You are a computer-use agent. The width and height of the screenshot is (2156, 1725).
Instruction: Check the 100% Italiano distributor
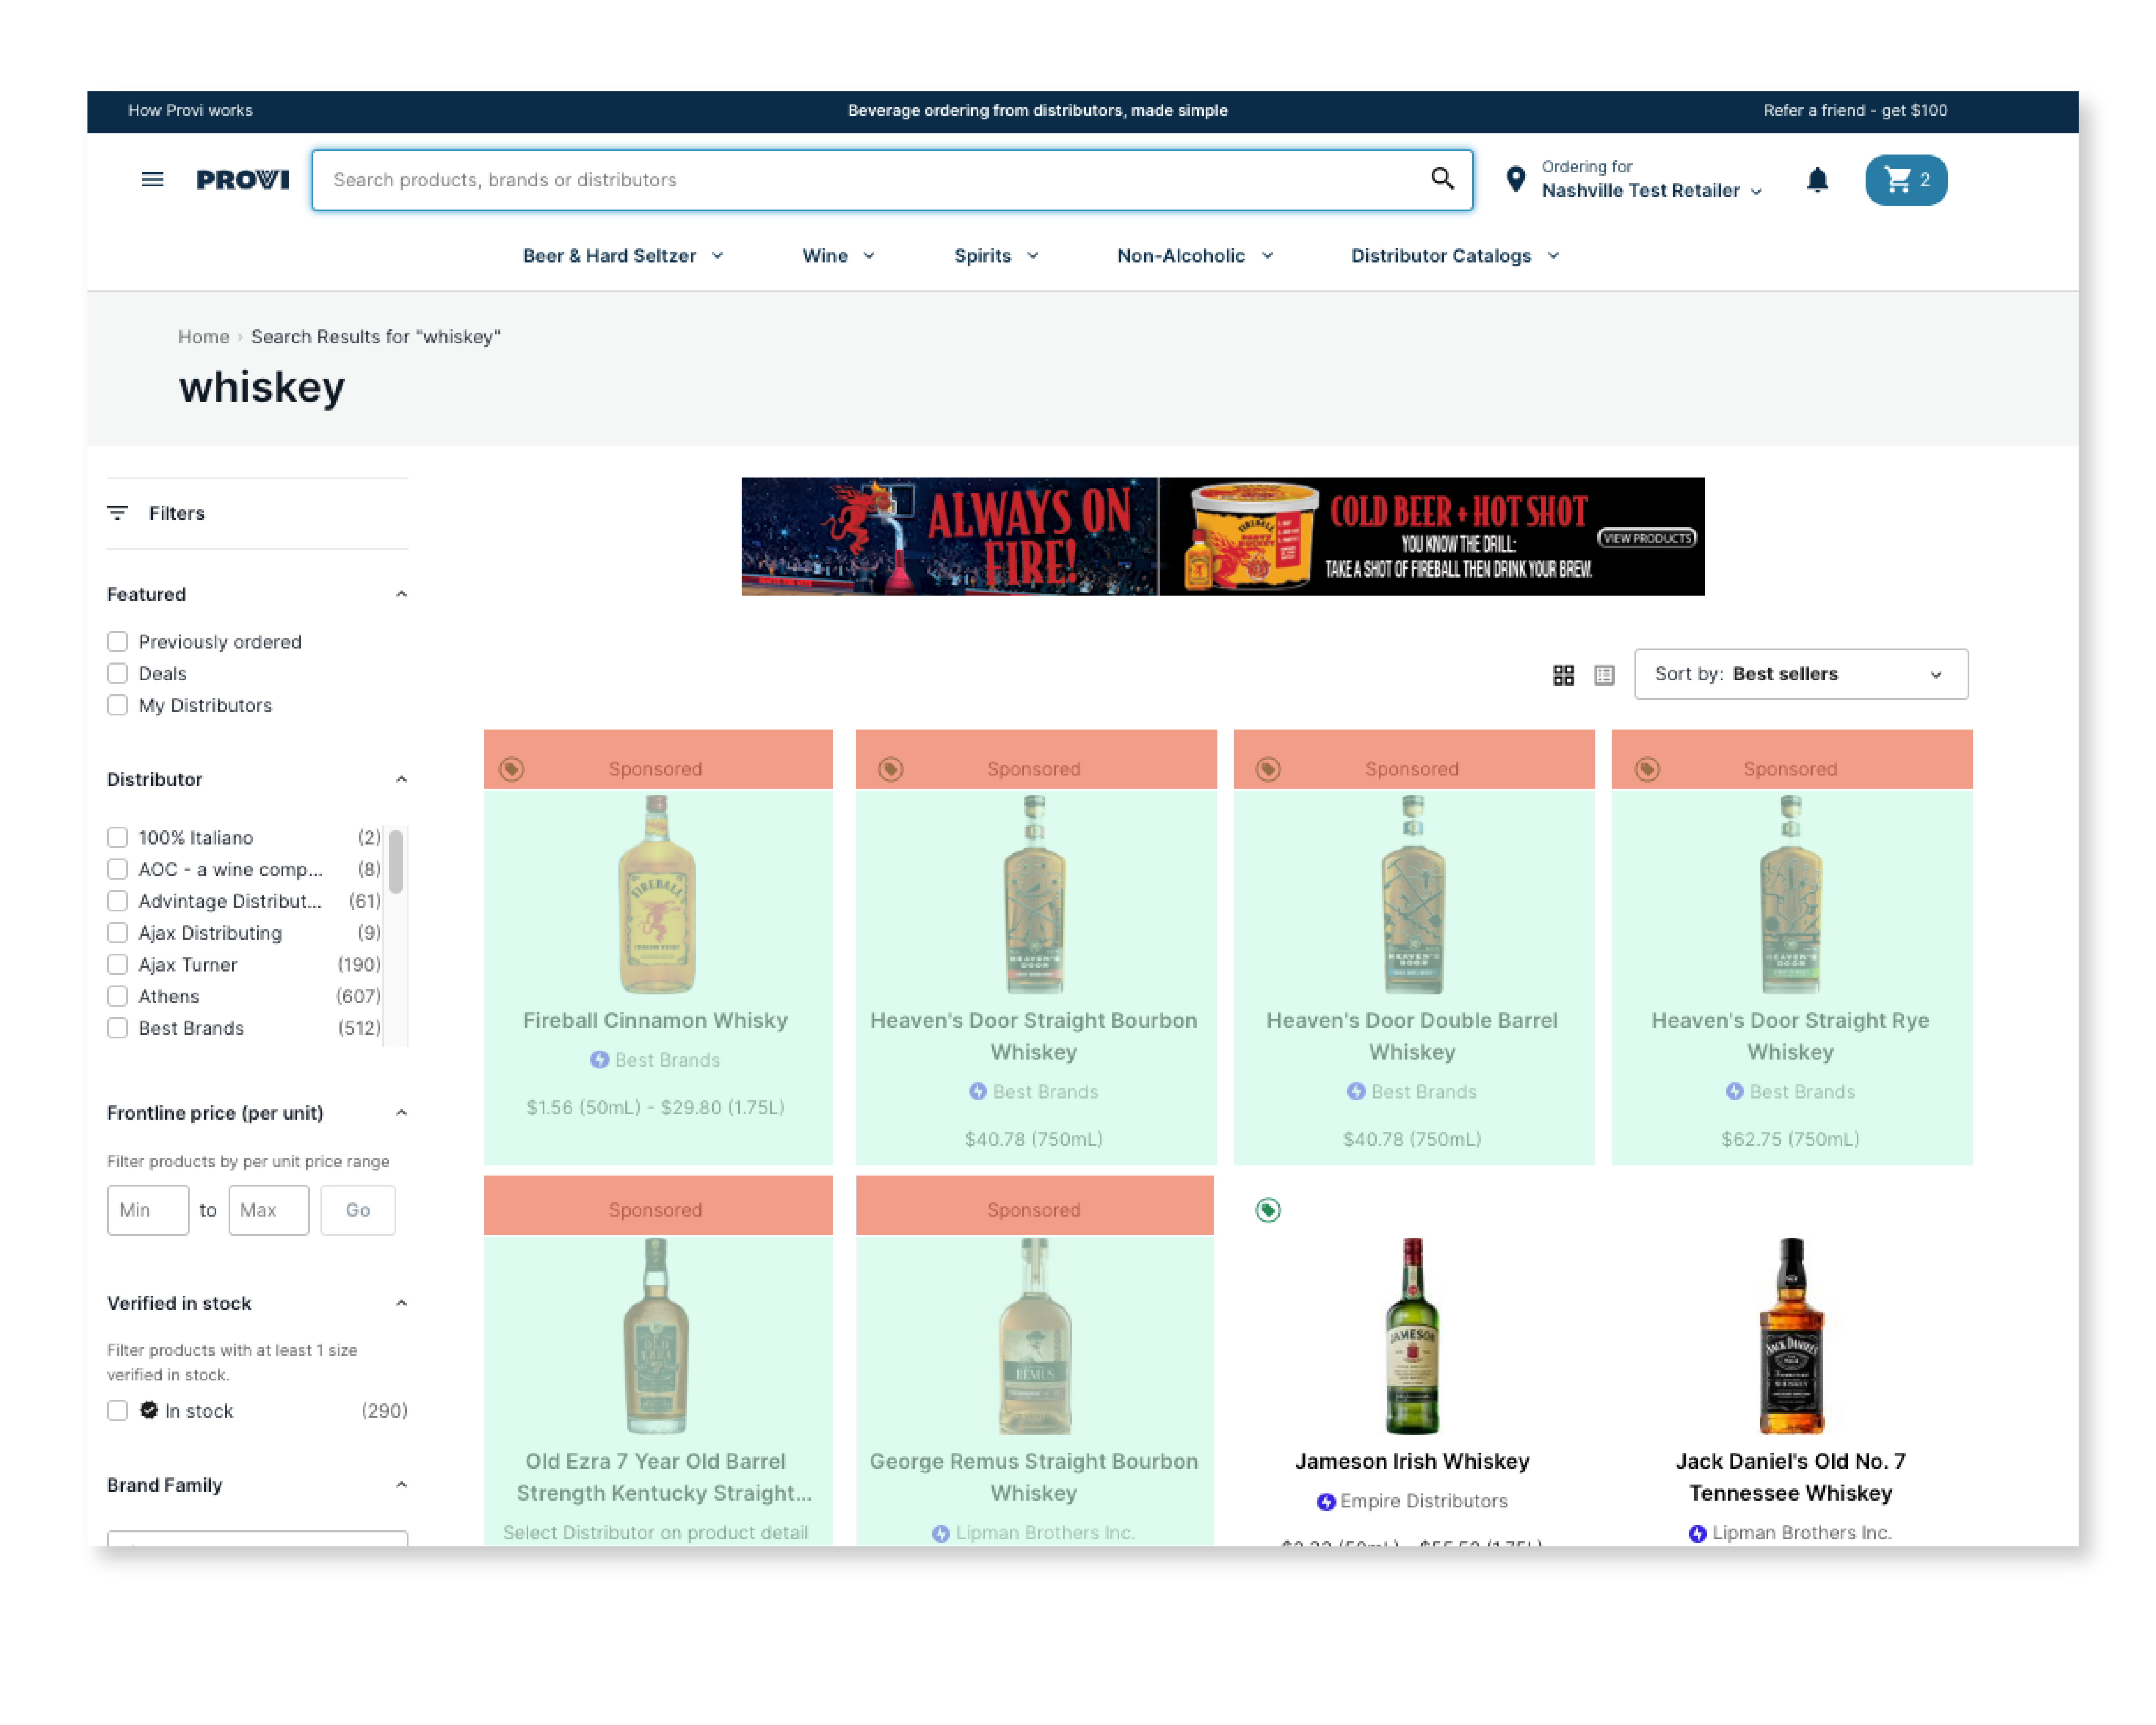(x=117, y=837)
